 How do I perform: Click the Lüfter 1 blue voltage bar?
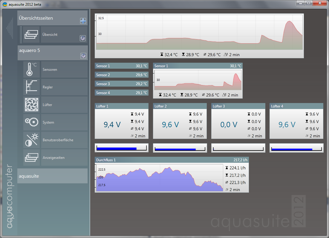click(x=121, y=148)
